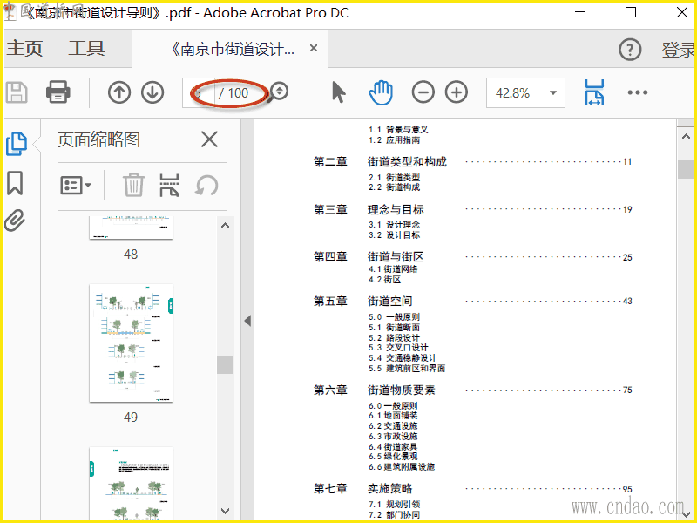Click the fit width scrolling icon

tap(594, 92)
